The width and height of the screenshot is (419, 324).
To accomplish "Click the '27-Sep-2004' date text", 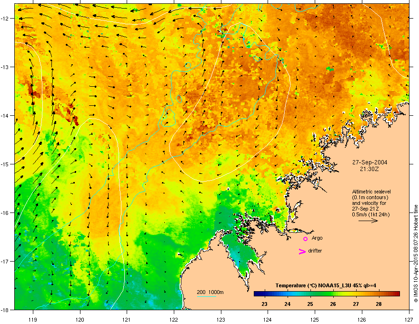I will 369,162.
